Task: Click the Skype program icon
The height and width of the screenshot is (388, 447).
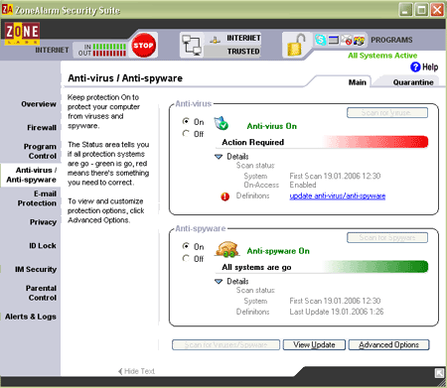Action: point(320,40)
